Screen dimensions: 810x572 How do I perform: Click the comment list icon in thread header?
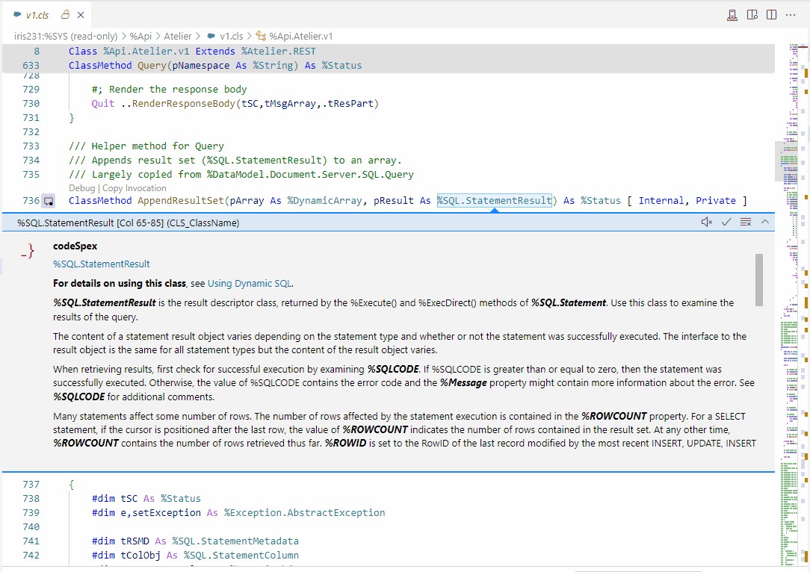[x=745, y=222]
